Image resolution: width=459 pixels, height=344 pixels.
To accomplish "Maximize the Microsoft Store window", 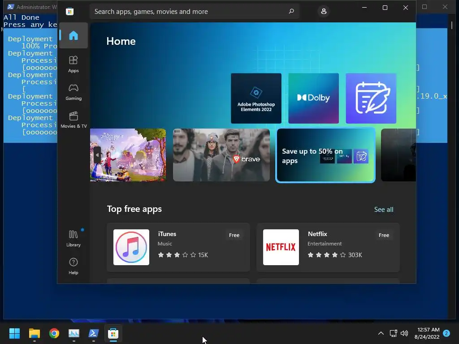I will tap(385, 8).
